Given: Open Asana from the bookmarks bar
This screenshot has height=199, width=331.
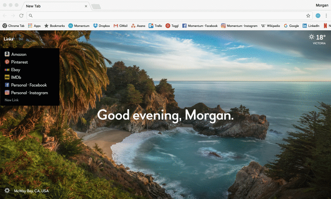Looking at the screenshot, I should tap(138, 26).
